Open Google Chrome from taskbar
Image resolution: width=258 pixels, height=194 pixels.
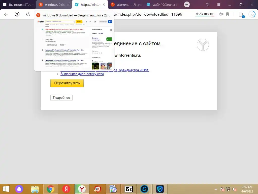coord(50,189)
